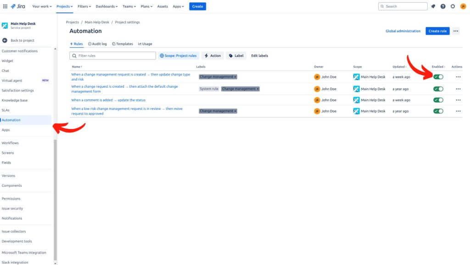Open Global administration link

pos(403,31)
